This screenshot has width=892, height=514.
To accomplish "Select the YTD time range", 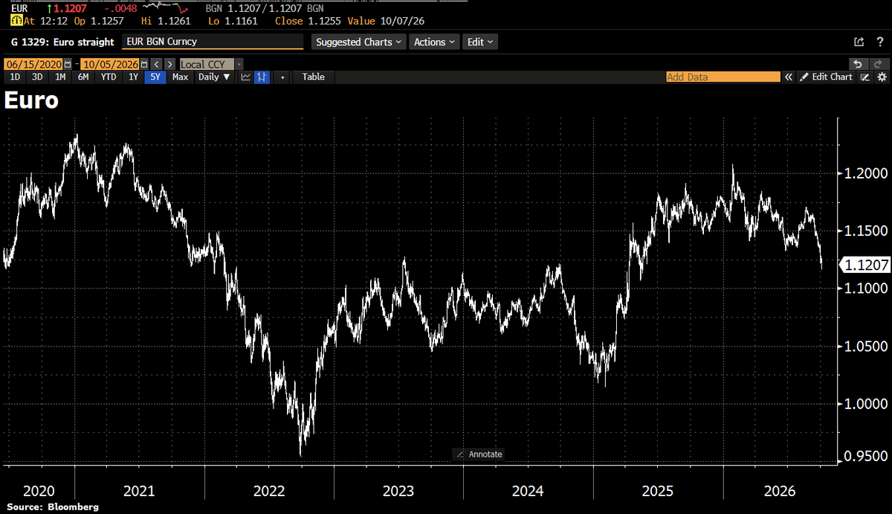I will coord(109,77).
